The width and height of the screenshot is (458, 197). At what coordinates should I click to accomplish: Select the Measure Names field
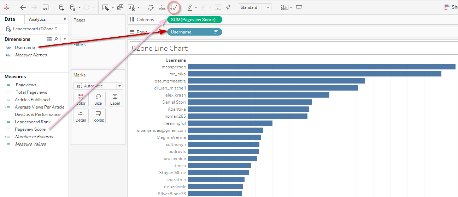31,55
